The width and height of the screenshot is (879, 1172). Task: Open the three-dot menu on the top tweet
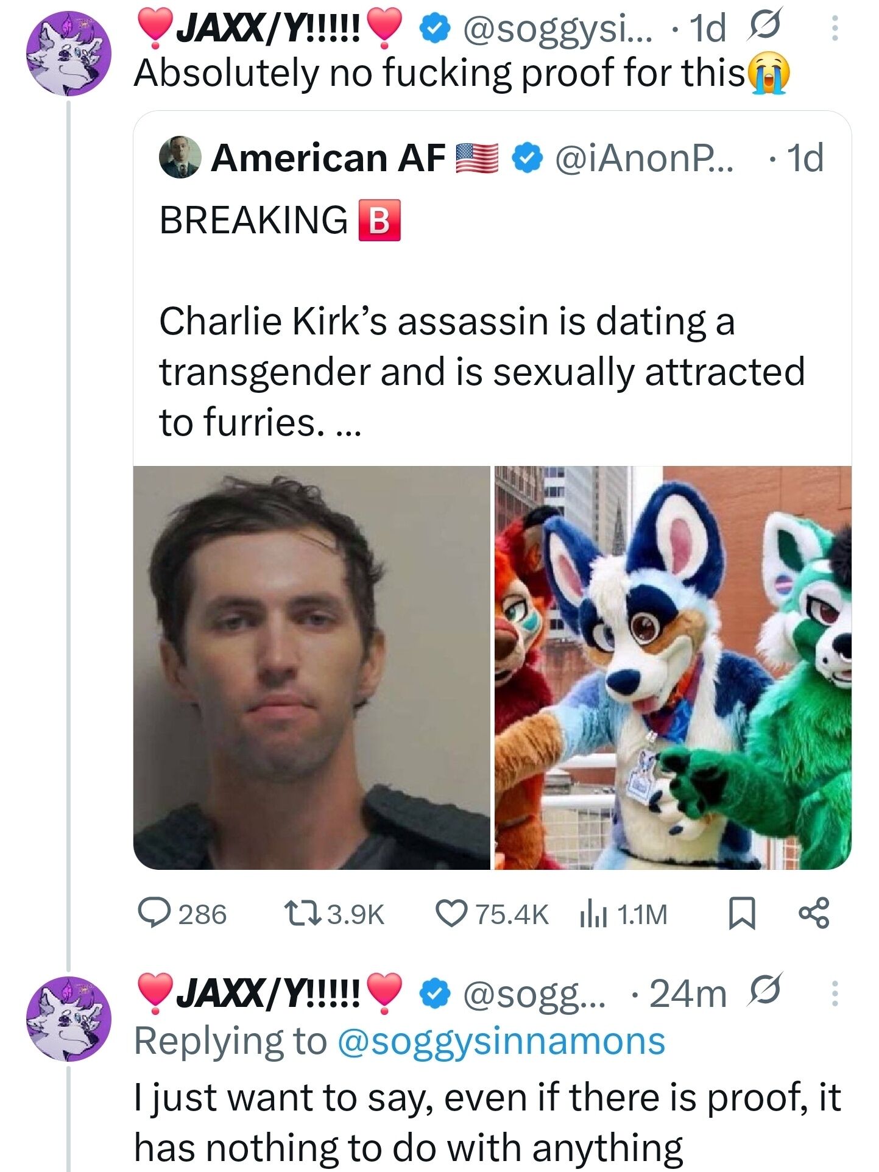pyautogui.click(x=835, y=29)
